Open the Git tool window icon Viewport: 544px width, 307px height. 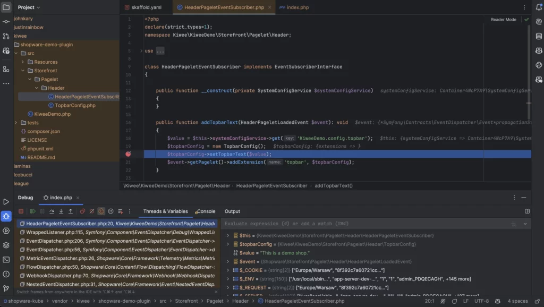[6, 288]
